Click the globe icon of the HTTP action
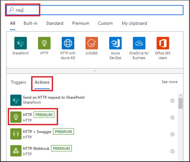This screenshot has width=190, height=162. (16, 117)
